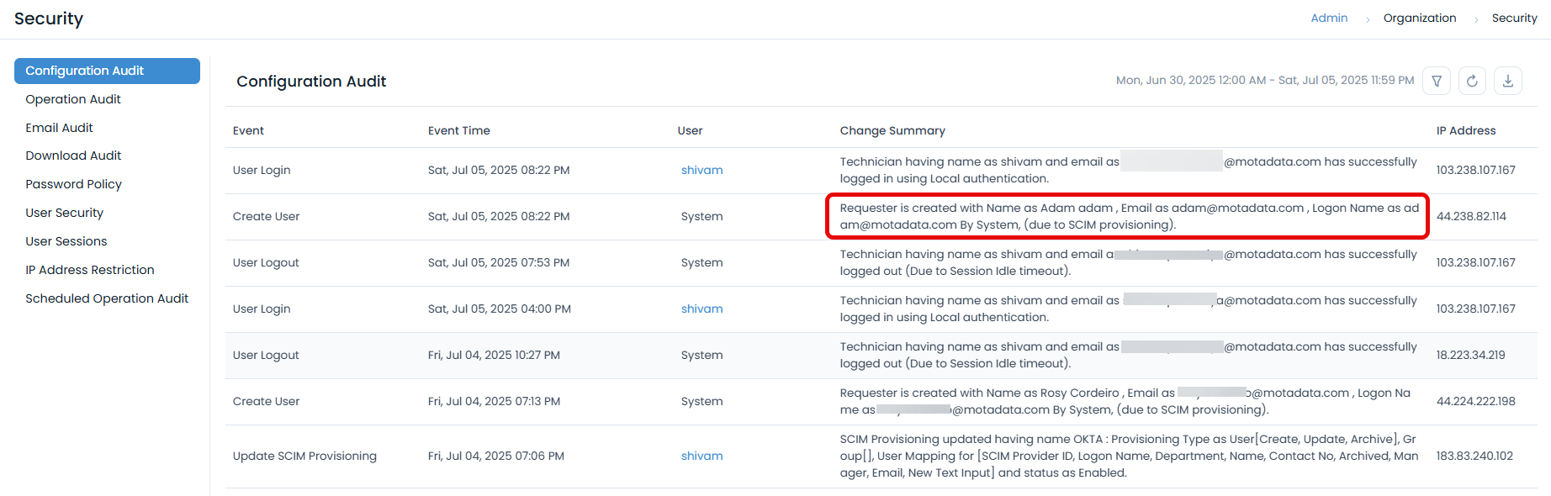This screenshot has height=496, width=1551.
Task: Select Email Audit in sidebar
Action: 59,128
